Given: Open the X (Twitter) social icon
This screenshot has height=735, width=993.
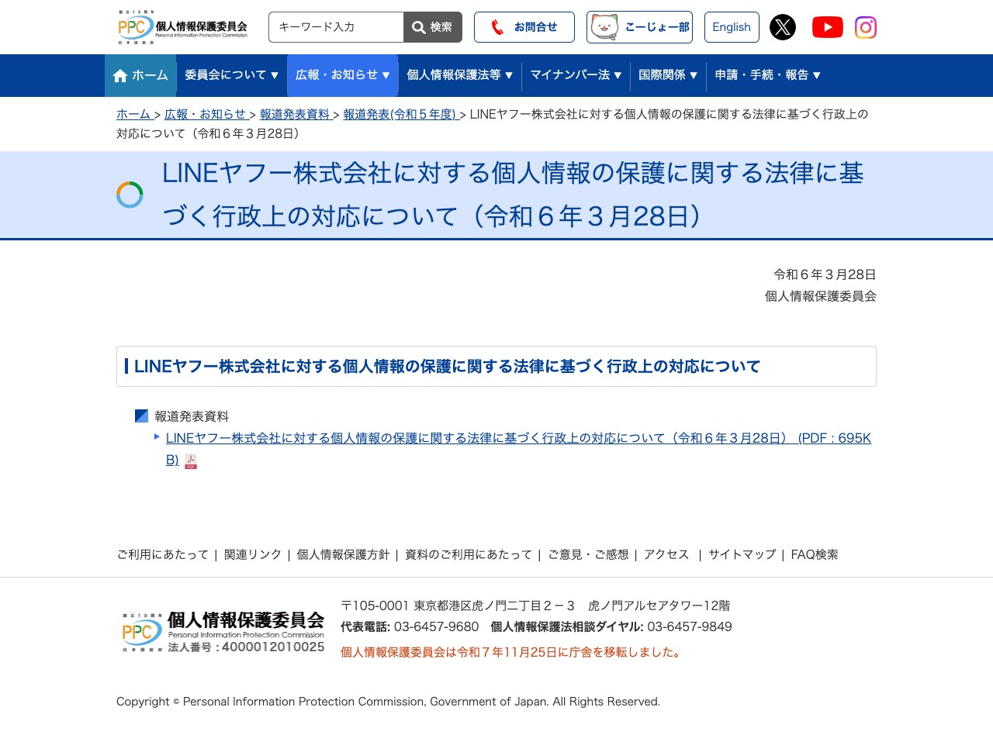Looking at the screenshot, I should pyautogui.click(x=783, y=27).
